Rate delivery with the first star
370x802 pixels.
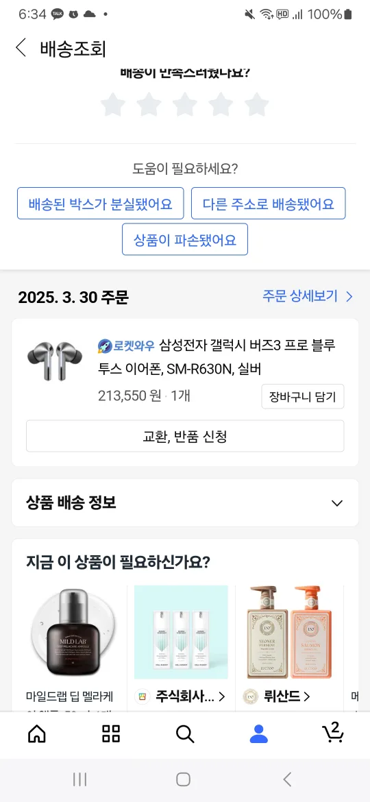(112, 104)
